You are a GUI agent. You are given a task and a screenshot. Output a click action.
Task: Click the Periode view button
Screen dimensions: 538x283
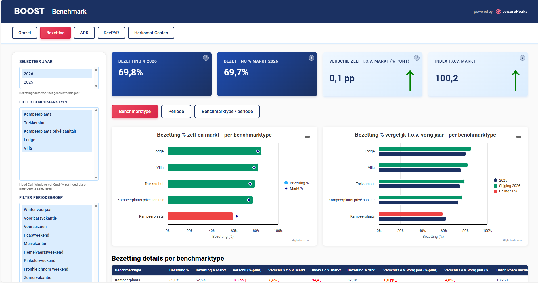176,112
